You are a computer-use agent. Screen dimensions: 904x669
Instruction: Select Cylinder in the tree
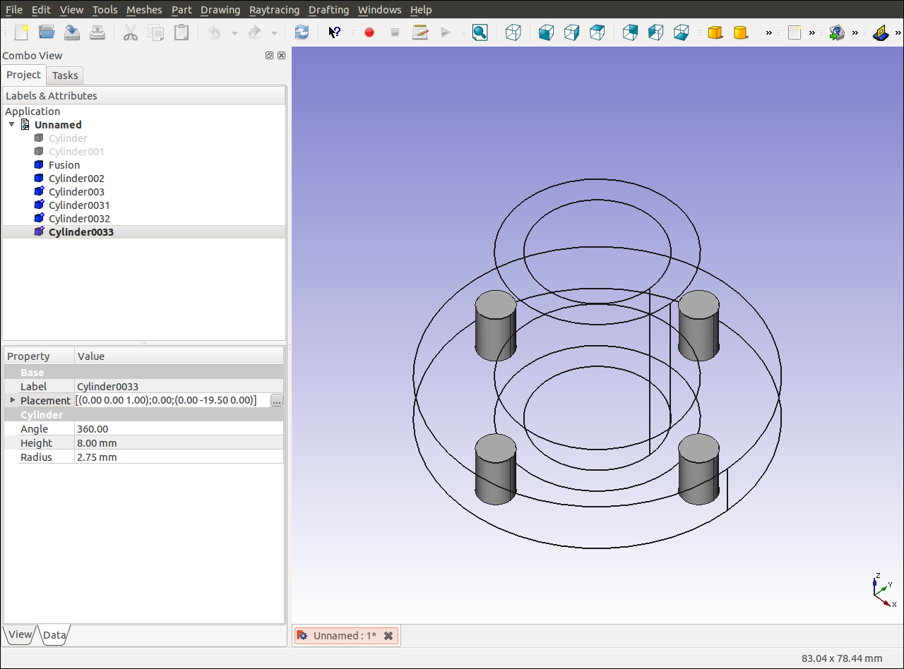(68, 138)
